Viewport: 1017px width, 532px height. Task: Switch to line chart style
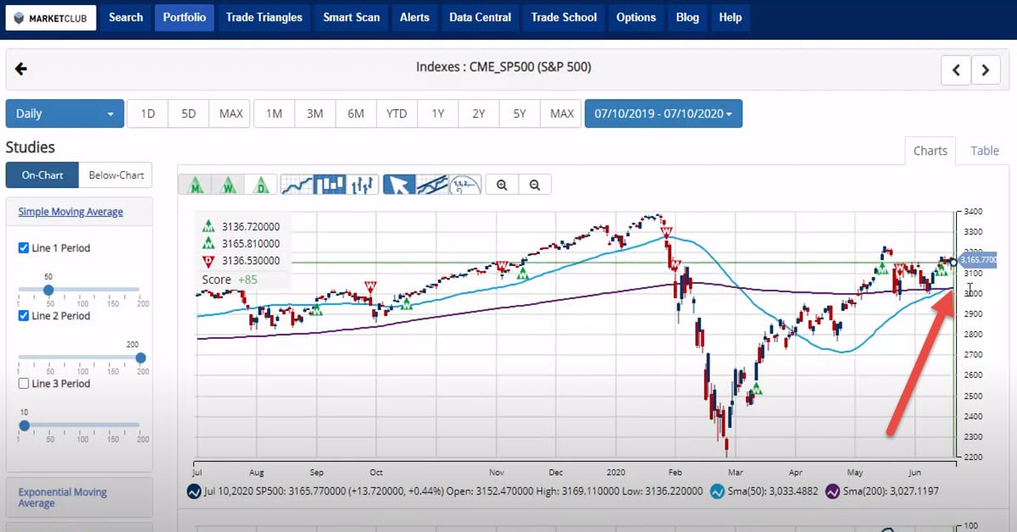(x=297, y=185)
